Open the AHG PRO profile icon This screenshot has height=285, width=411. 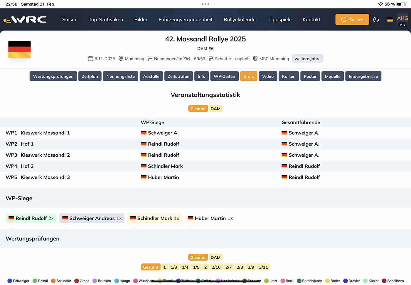(x=402, y=20)
